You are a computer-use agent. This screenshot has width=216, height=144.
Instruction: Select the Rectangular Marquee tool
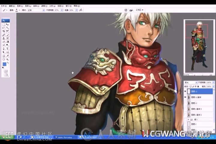coord(4,25)
